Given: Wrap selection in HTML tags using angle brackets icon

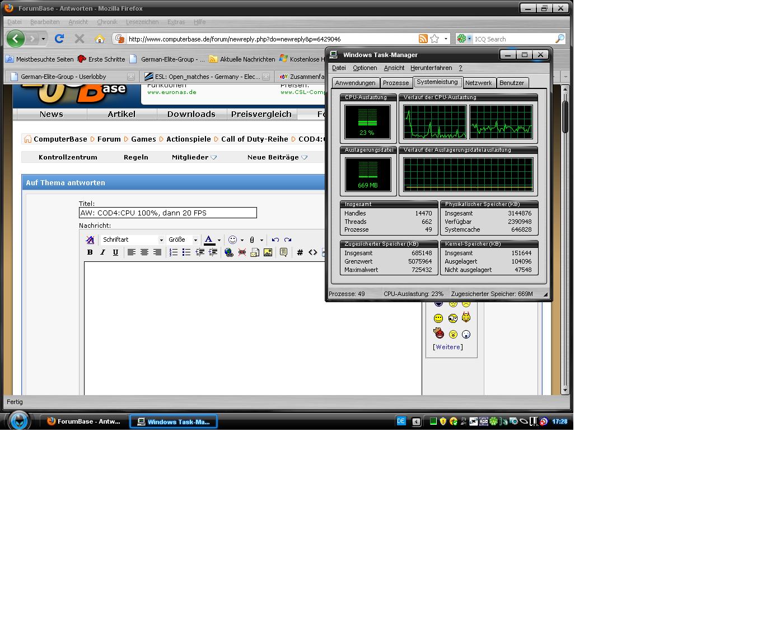Looking at the screenshot, I should [x=312, y=252].
